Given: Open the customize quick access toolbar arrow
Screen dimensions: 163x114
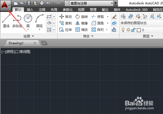Looking at the screenshot, I should (115, 3).
